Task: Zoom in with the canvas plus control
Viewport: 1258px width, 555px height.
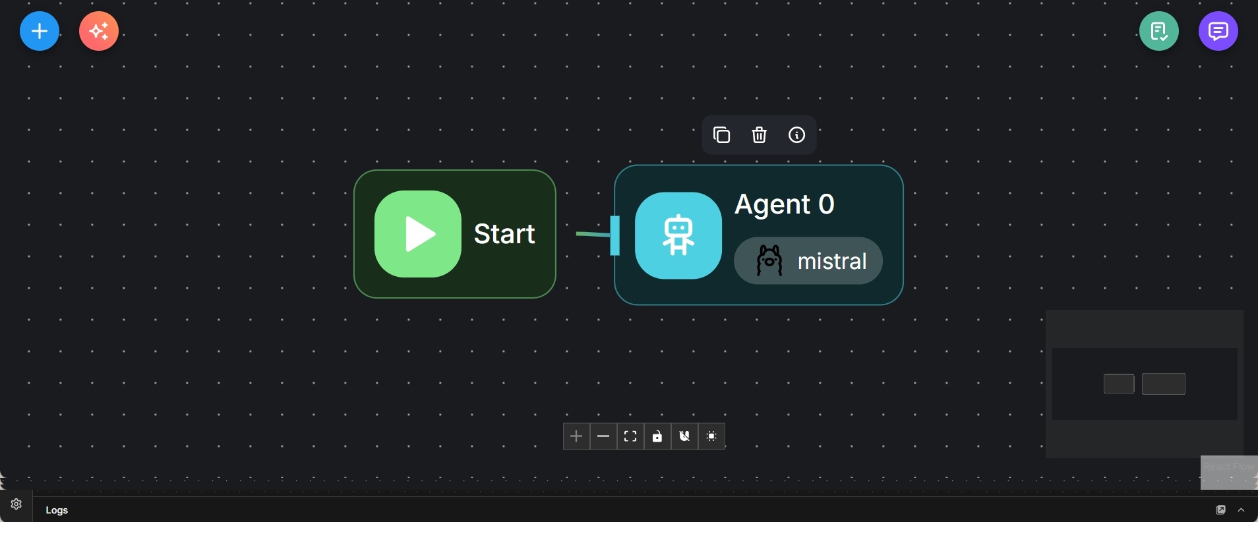Action: coord(576,437)
